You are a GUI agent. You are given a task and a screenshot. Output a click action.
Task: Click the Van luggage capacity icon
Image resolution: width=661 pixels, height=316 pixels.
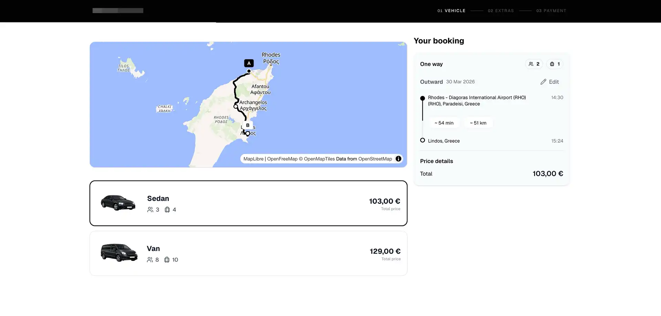[x=167, y=260]
